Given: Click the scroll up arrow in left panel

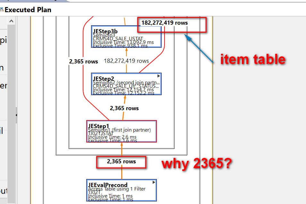Looking at the screenshot, I should (11, 21).
